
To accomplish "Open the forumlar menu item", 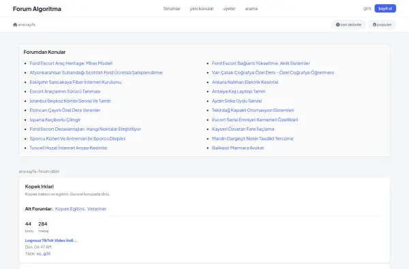I will 172,9.
